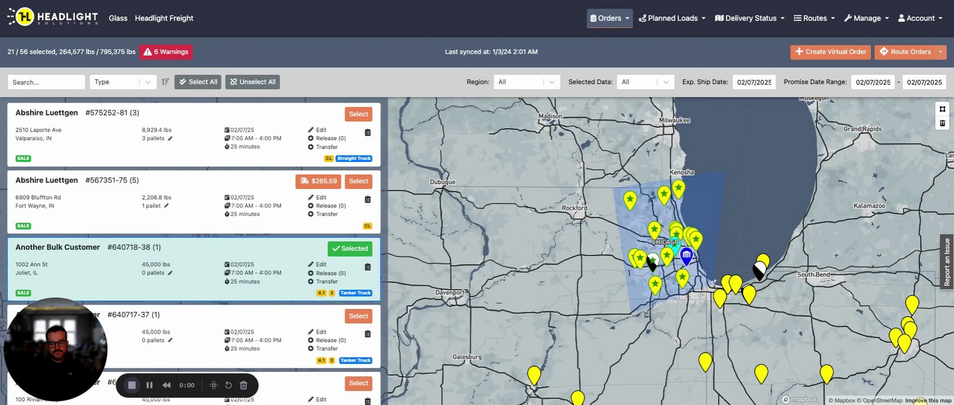
Task: Expand the Route Orders split arrow
Action: pyautogui.click(x=940, y=52)
